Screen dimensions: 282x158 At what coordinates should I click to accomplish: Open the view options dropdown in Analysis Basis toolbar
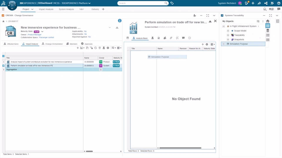[x=213, y=44]
